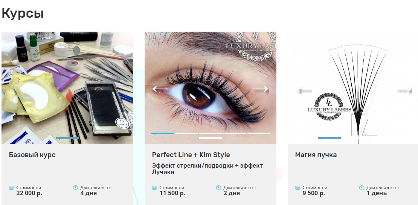Select second slide indicator on Perfect Line carousel
The width and height of the screenshot is (418, 205).
(x=186, y=133)
